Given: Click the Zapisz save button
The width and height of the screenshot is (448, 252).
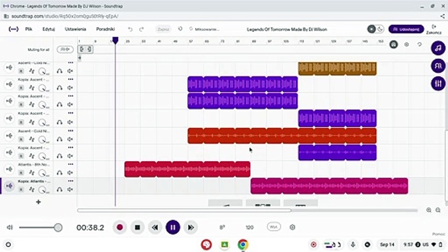Looking at the screenshot, I should (x=163, y=29).
